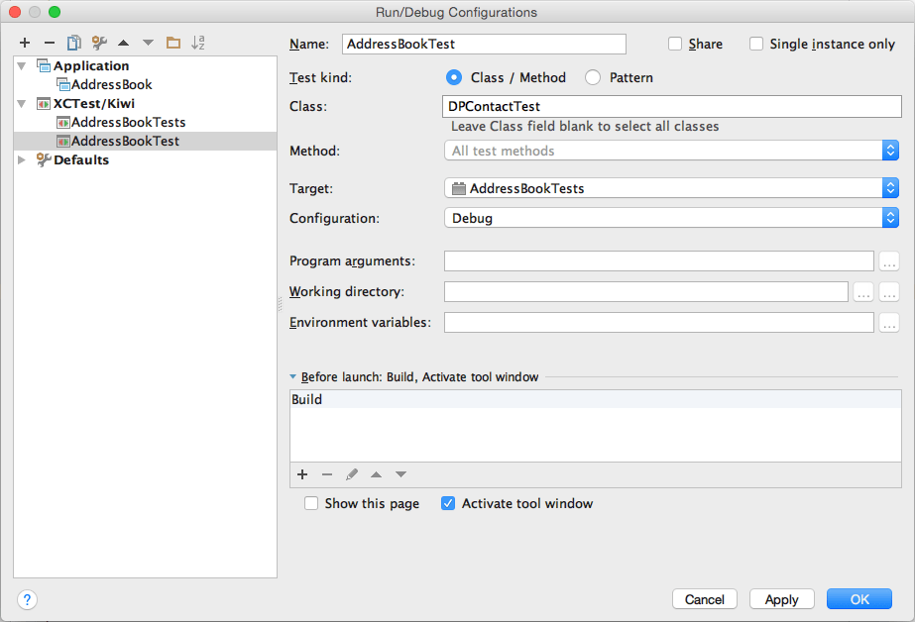Uncheck Activate tool window checkbox

point(449,503)
